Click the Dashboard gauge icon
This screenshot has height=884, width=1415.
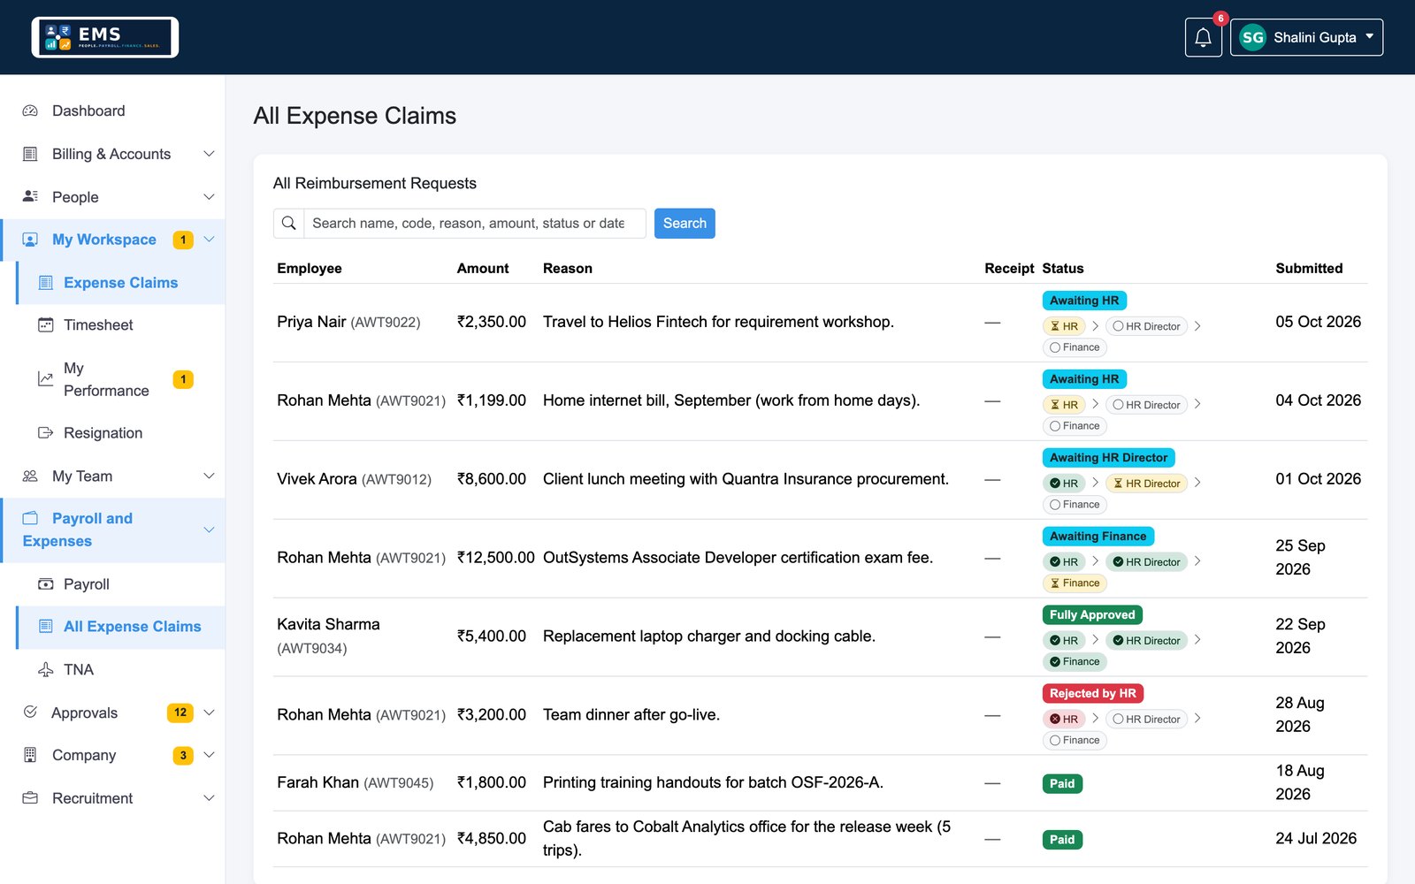(30, 110)
